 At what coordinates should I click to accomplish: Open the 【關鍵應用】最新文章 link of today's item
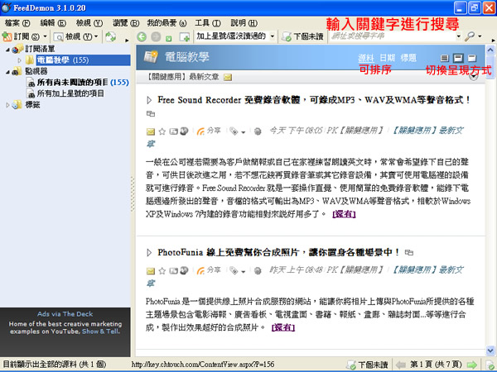pos(428,130)
